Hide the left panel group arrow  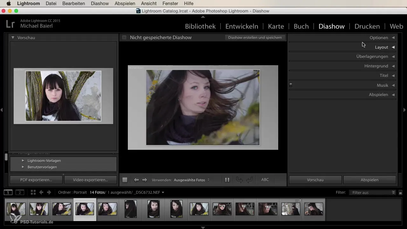[2, 110]
